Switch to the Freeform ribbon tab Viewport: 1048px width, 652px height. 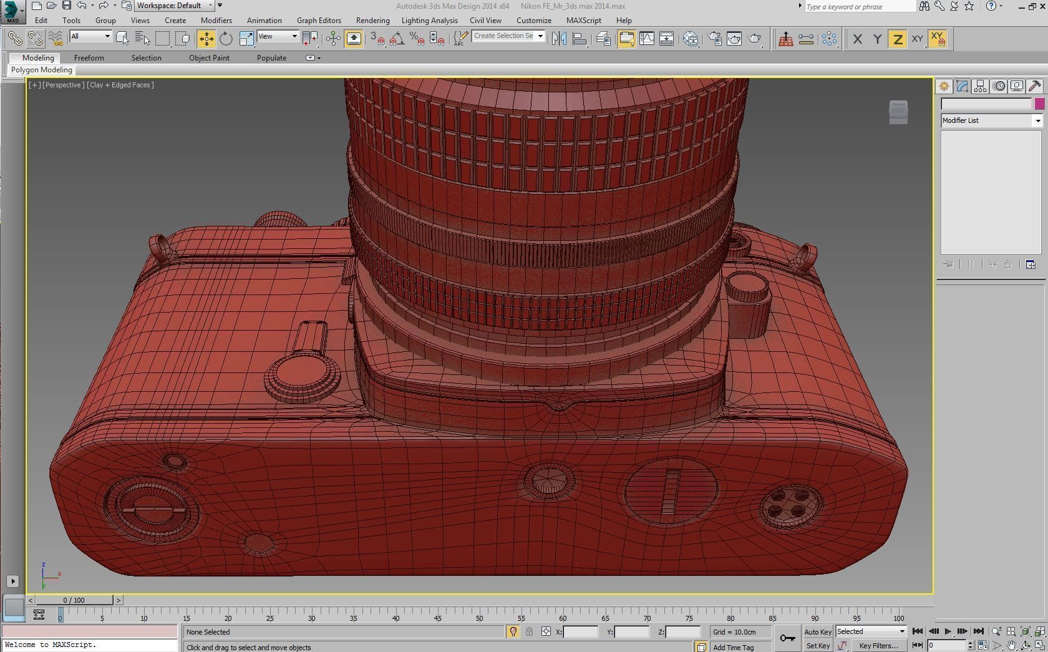(x=89, y=58)
